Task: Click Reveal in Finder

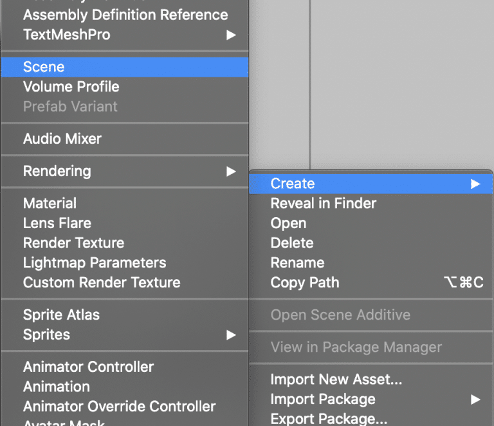Action: coord(370,204)
